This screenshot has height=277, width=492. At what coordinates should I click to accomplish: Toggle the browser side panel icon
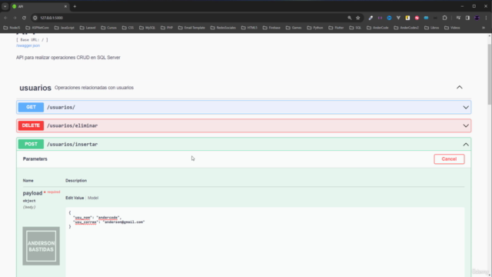coord(467,18)
